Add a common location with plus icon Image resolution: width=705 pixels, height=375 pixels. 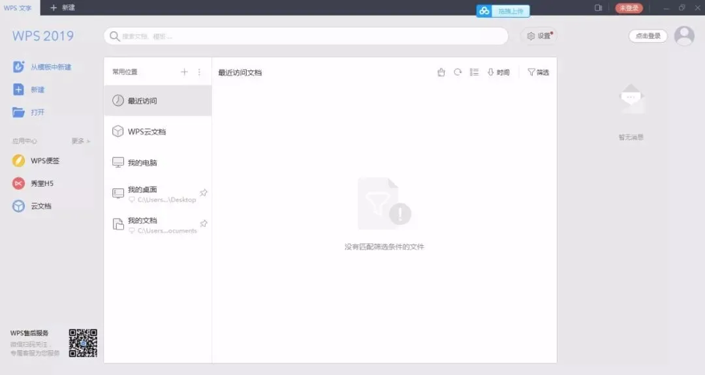(184, 72)
